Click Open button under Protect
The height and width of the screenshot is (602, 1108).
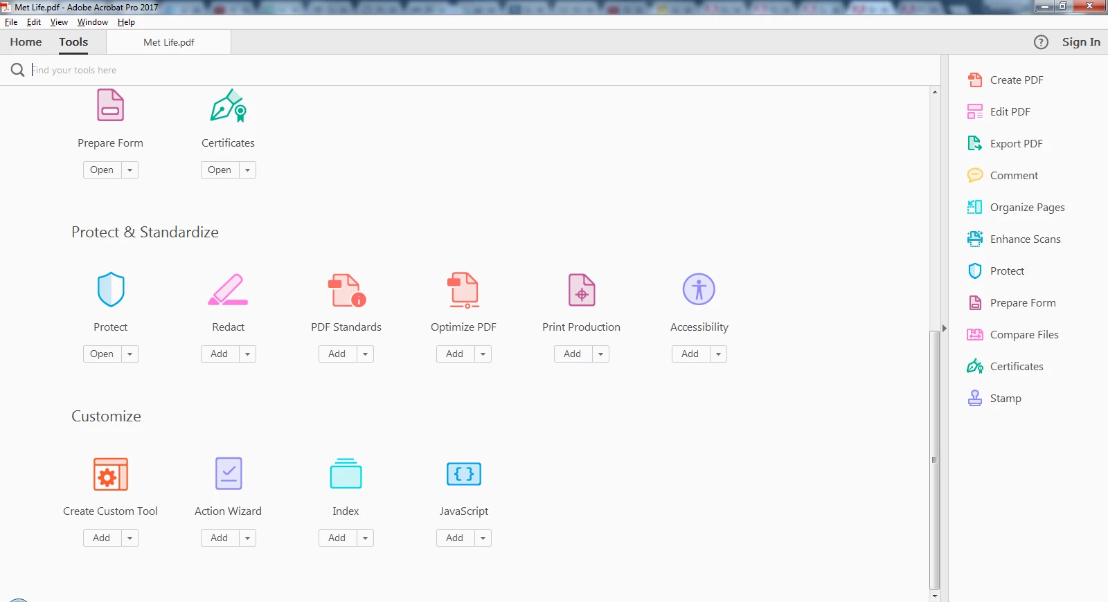102,354
